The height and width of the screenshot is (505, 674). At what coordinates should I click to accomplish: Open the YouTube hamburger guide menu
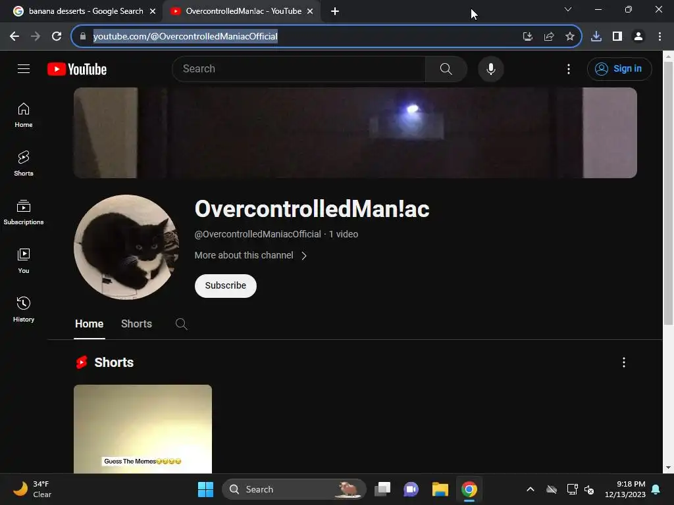tap(24, 68)
